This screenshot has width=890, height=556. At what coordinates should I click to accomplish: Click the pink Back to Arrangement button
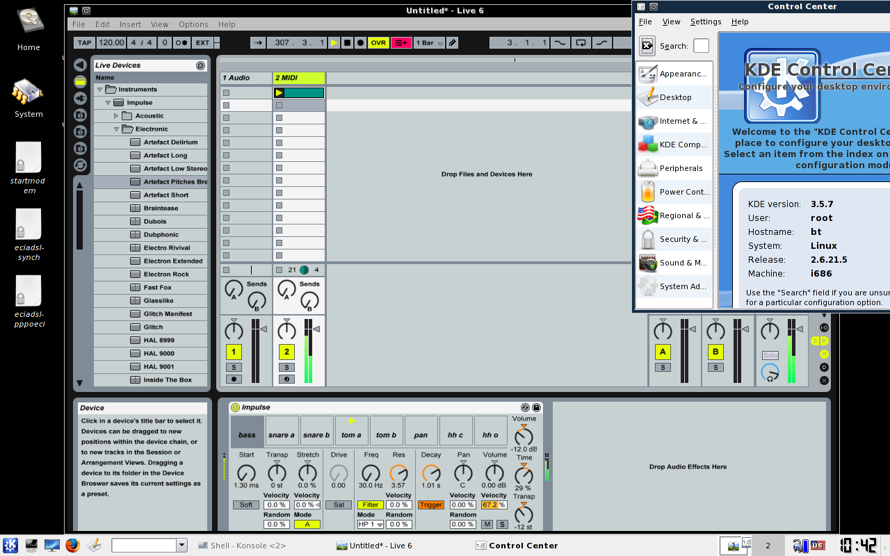(x=401, y=42)
